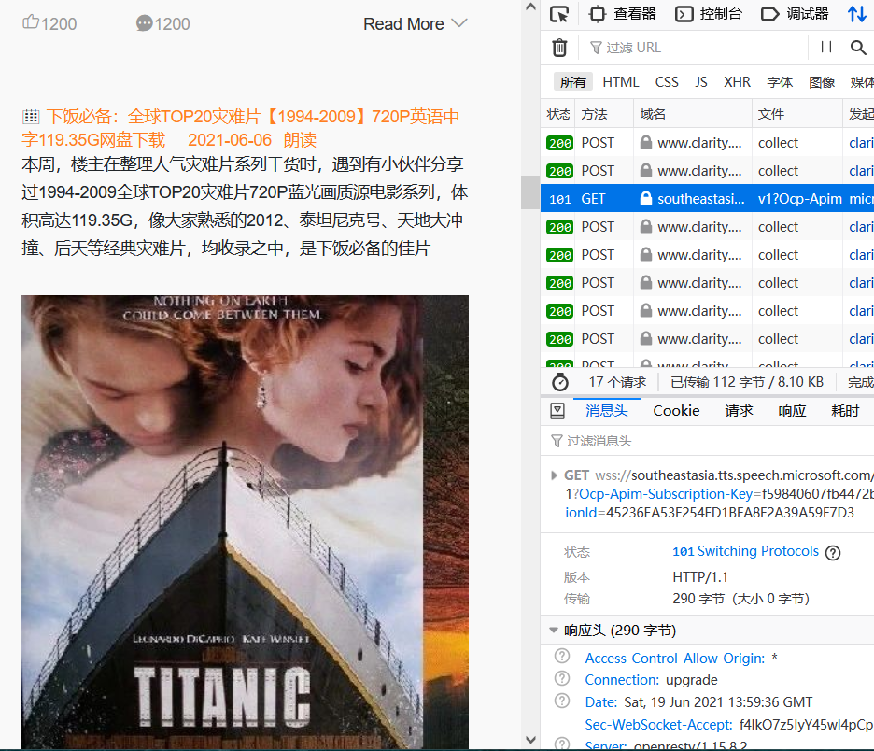Toggle the HTML request filter

click(x=620, y=82)
